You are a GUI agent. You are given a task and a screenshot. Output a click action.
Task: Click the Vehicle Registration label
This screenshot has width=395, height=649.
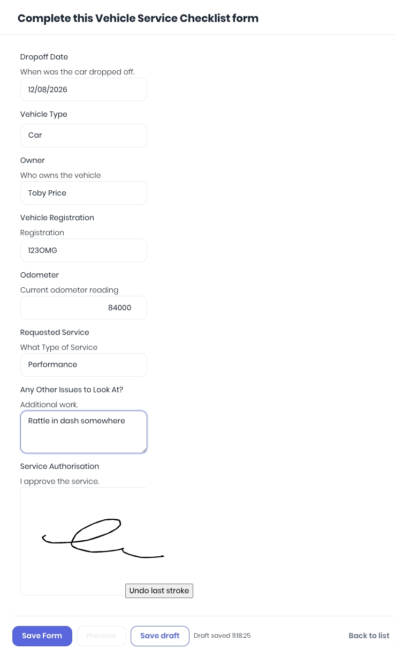(57, 218)
